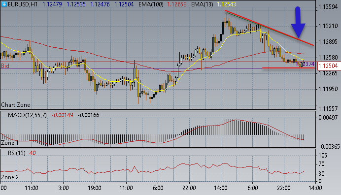Click the yellow EMA(13) value 1.12543
Screen dimensions: 341x195
pos(226,4)
